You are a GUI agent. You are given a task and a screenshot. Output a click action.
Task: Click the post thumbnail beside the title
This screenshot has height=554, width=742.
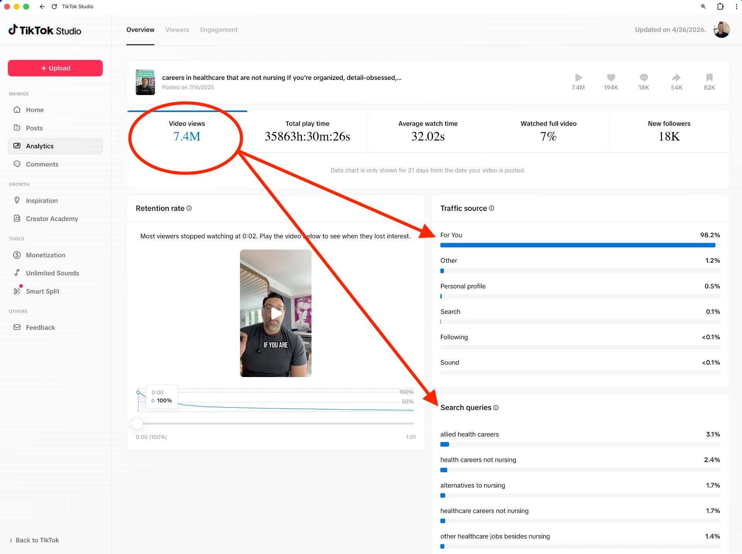(145, 82)
